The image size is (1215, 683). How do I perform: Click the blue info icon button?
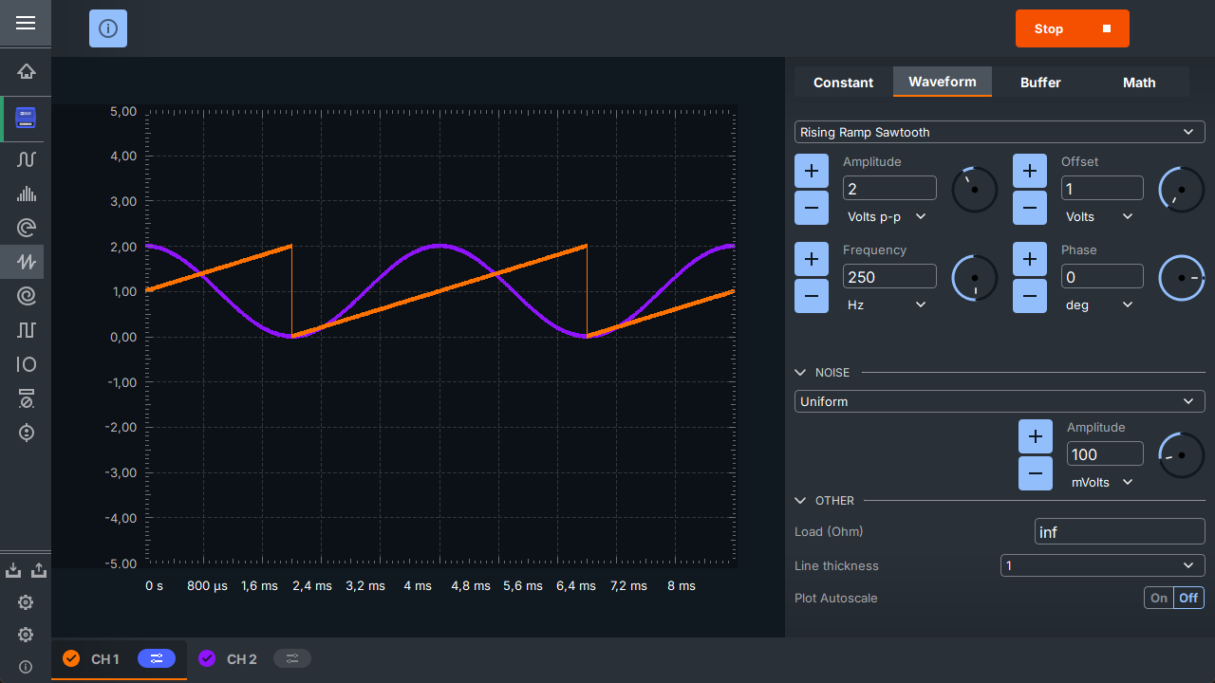(x=108, y=28)
